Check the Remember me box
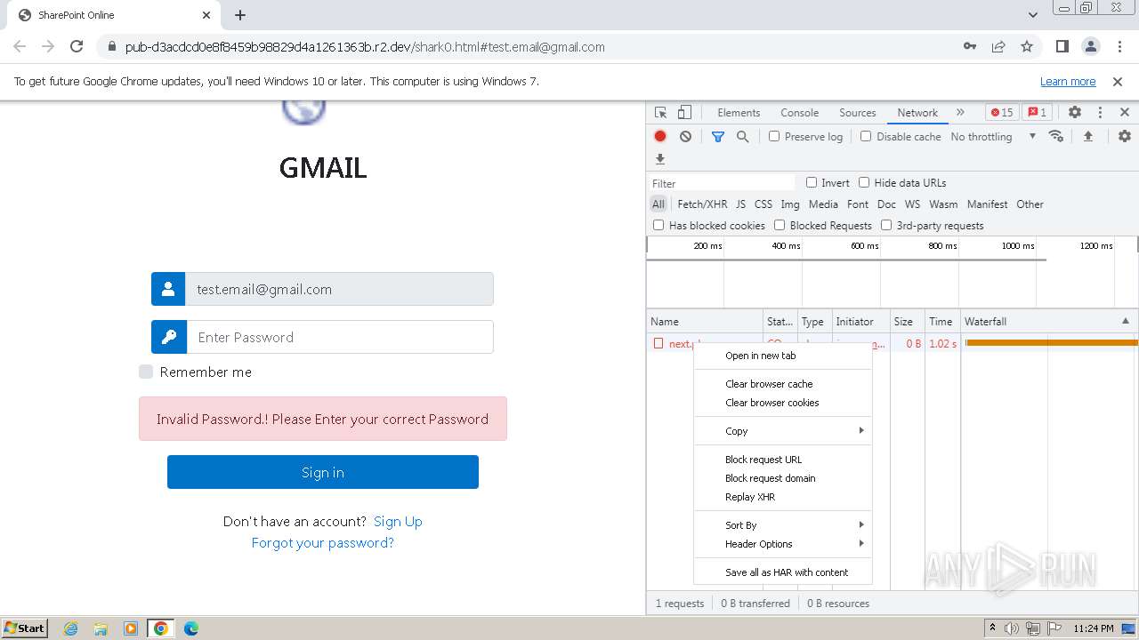This screenshot has width=1139, height=640. coord(146,372)
